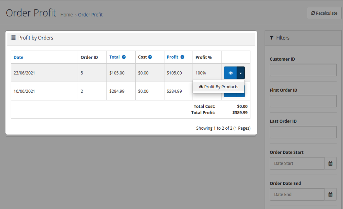Click the Cost column help icon
343x209 pixels.
[x=150, y=57]
